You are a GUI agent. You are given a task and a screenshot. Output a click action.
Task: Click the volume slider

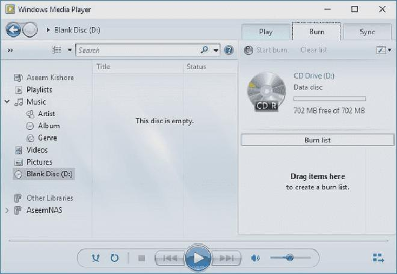[x=291, y=258]
